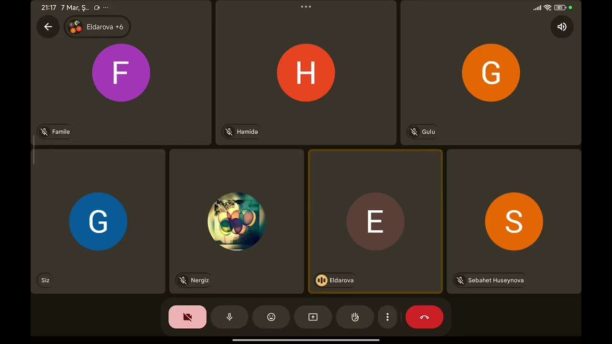The height and width of the screenshot is (344, 612).
Task: Tap the screen recording indicator icon
Action: (x=97, y=8)
